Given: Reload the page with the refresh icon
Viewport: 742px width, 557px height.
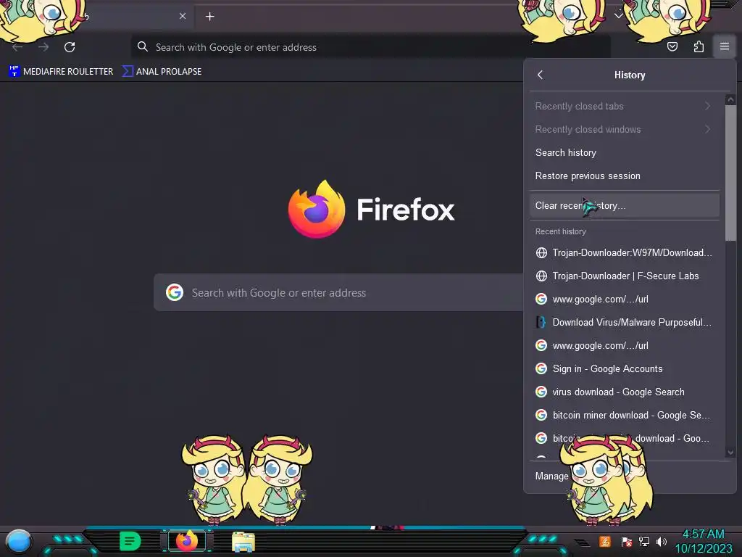Looking at the screenshot, I should click(70, 47).
